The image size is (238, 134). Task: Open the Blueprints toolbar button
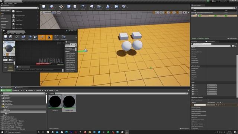click(x=91, y=7)
